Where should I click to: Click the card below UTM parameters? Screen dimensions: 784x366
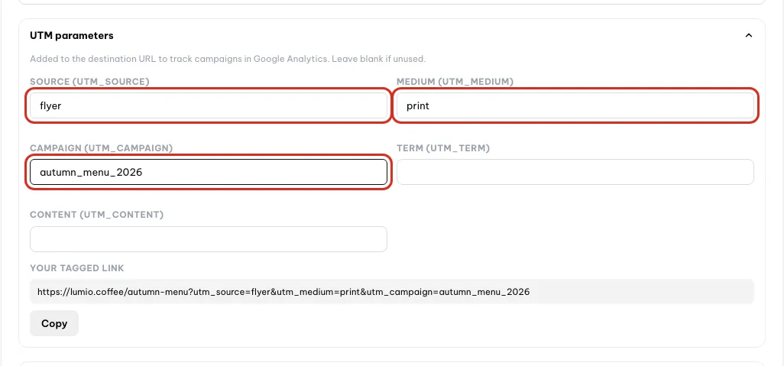click(392, 364)
